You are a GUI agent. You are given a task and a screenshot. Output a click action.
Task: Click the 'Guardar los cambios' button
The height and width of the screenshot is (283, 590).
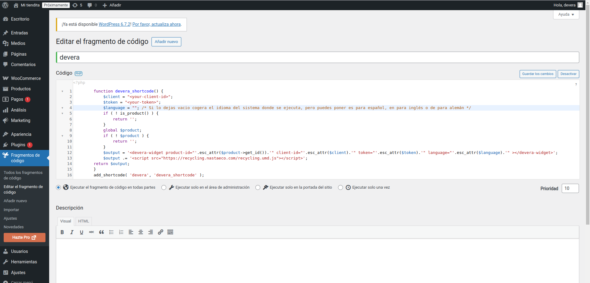537,74
